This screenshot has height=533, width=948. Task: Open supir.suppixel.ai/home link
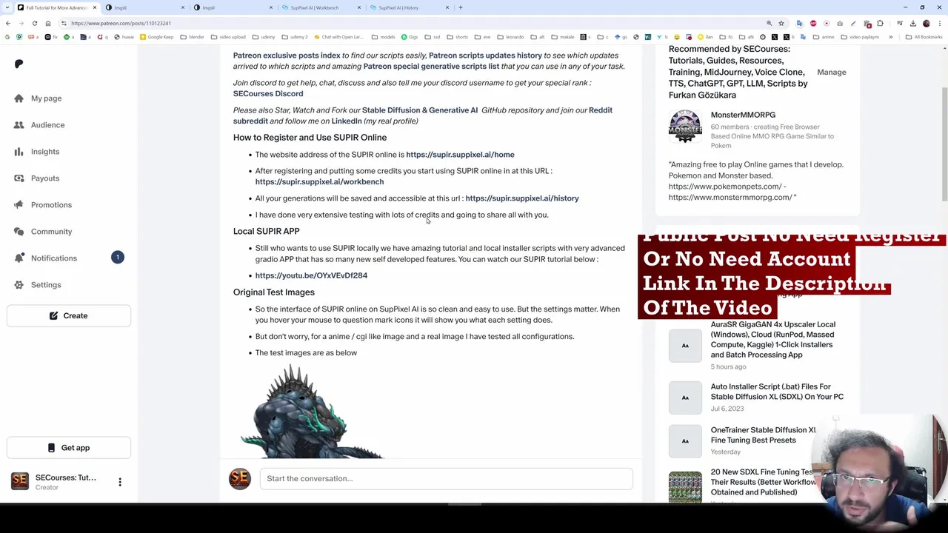tap(460, 155)
